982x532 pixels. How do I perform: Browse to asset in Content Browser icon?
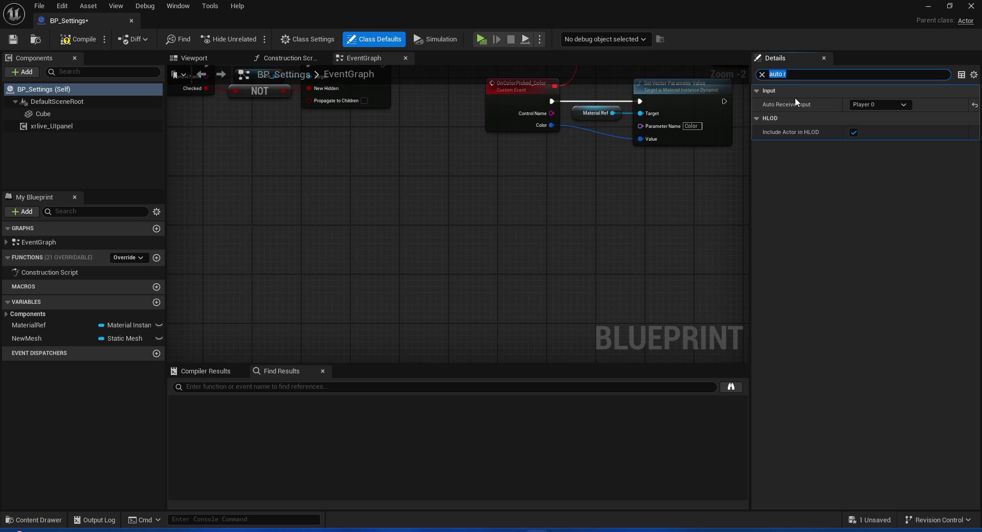35,39
